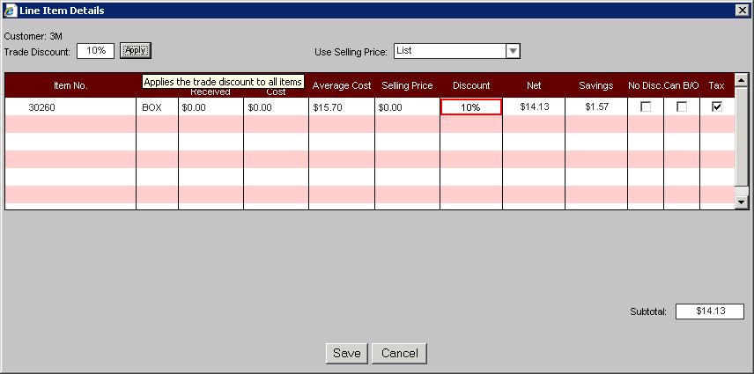Click the Item No. column header
This screenshot has height=374, width=754.
(x=70, y=85)
